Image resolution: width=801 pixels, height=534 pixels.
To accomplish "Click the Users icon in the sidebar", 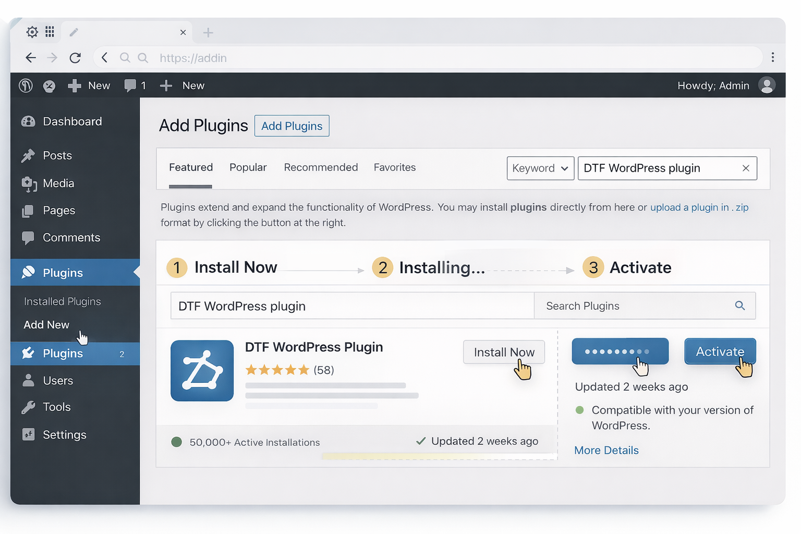I will [28, 380].
